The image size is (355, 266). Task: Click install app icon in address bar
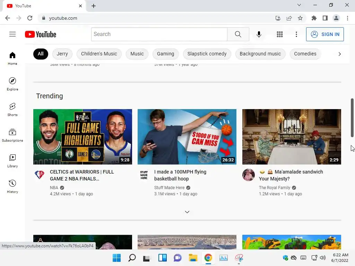278,18
